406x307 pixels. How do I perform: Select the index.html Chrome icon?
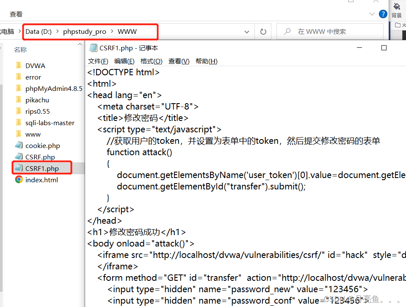(19, 179)
